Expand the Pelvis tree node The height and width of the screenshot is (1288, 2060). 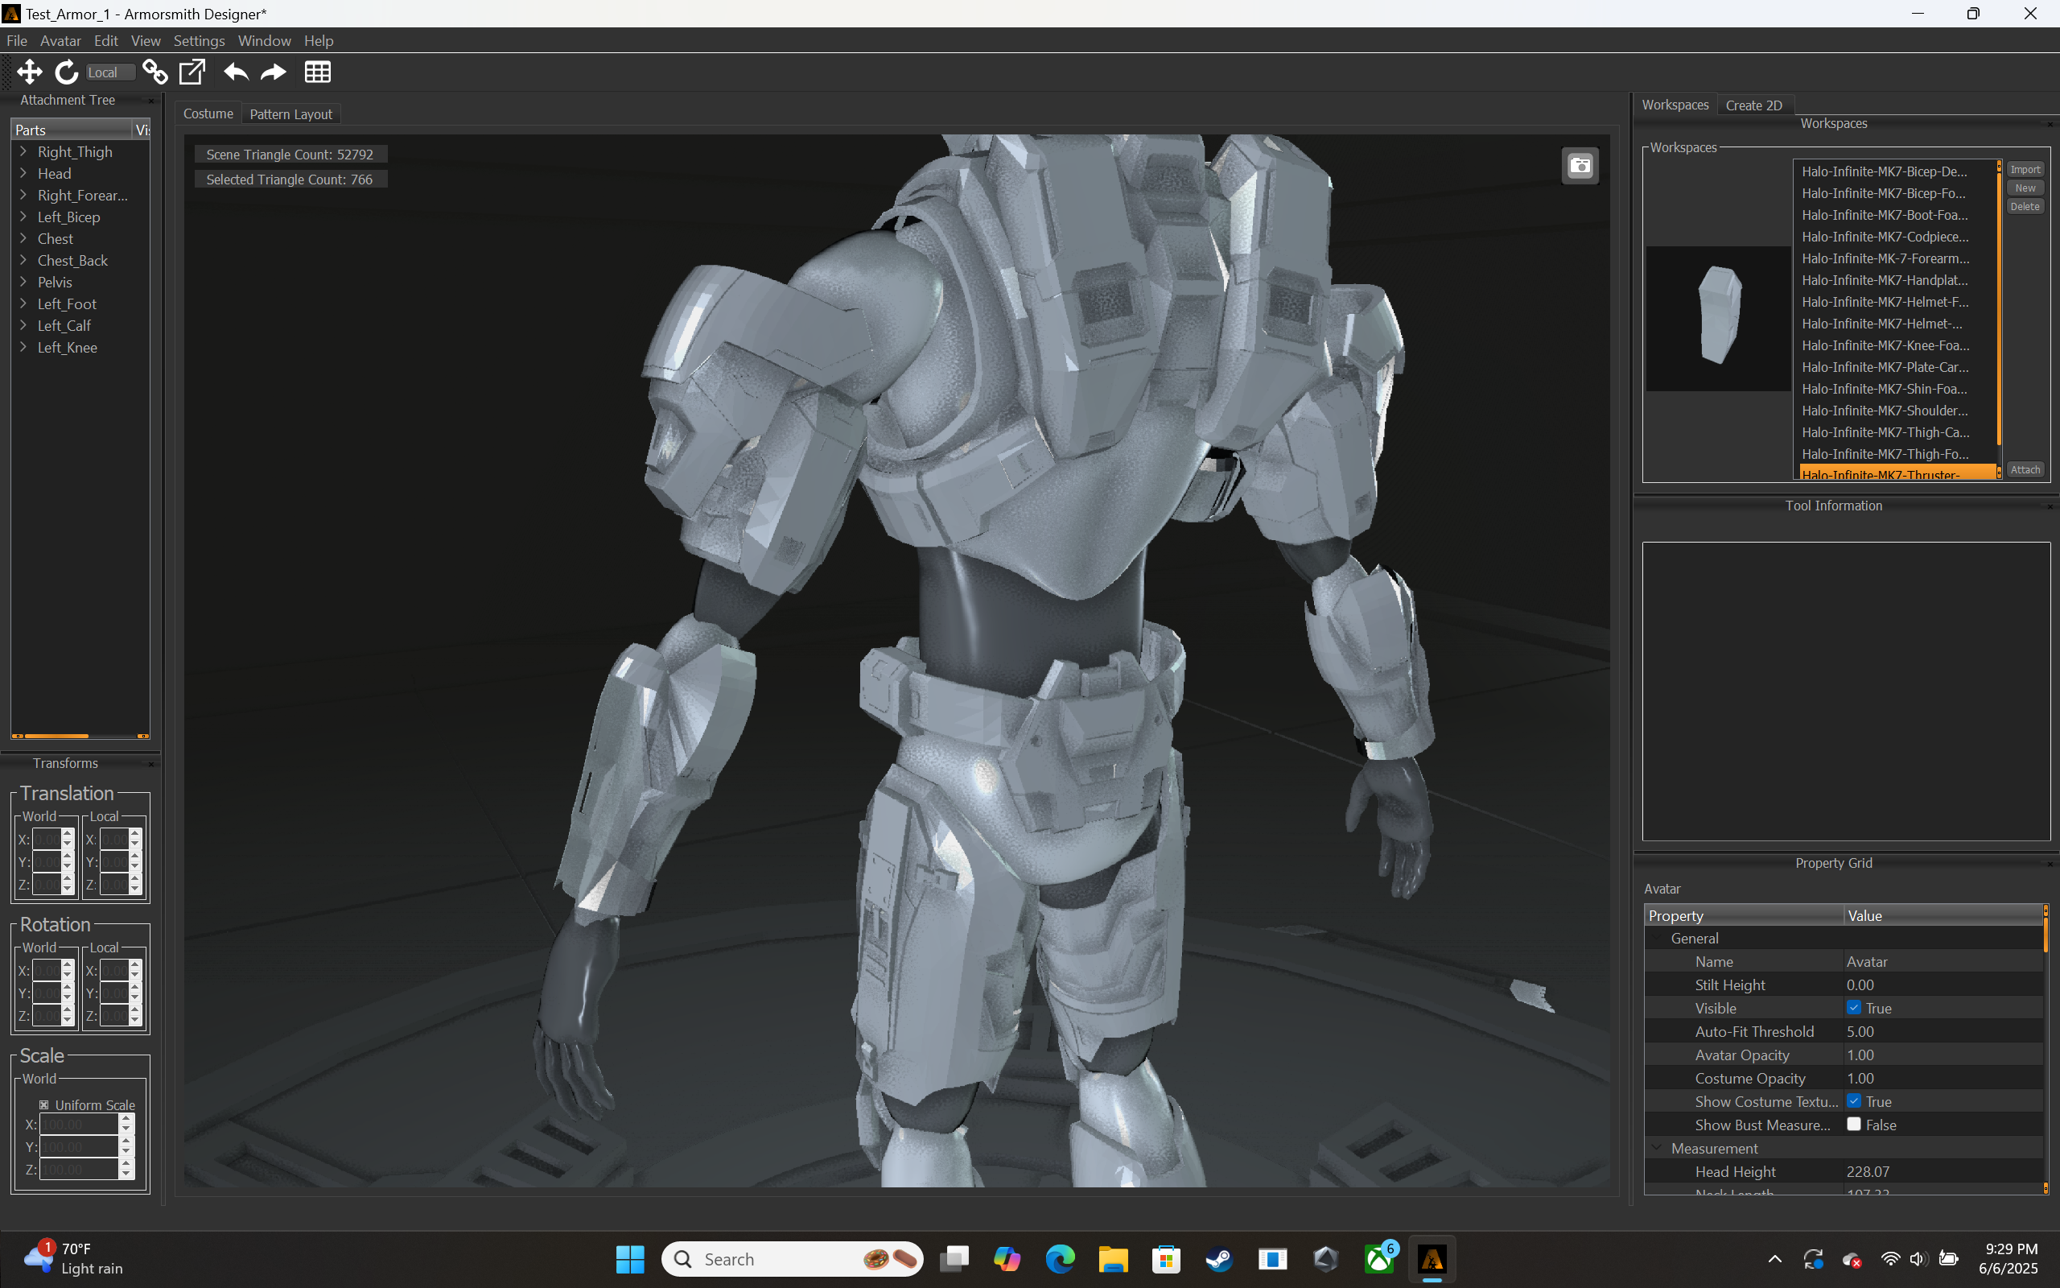click(24, 282)
